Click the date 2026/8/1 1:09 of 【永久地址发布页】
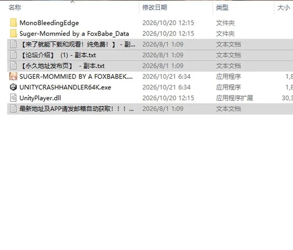 point(163,66)
